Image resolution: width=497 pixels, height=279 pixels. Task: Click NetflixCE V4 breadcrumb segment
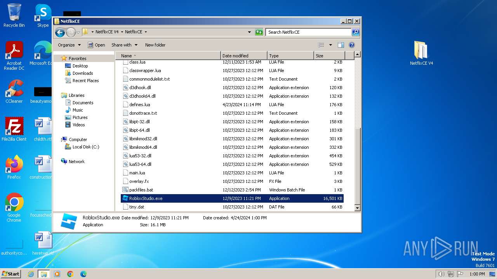point(107,32)
